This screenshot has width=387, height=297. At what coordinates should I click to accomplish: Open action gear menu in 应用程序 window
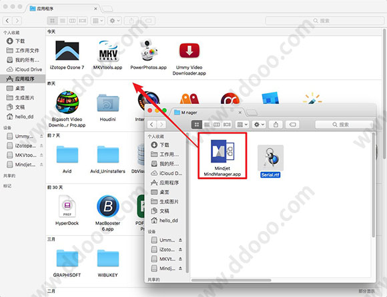[x=115, y=21]
